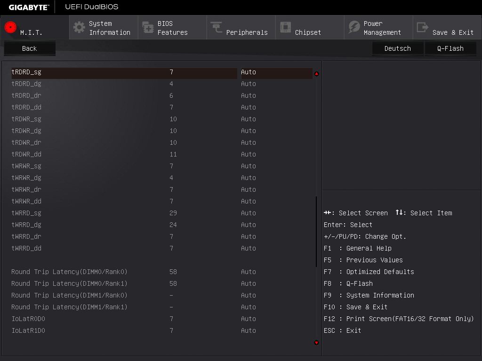The width and height of the screenshot is (482, 361).
Task: Click the red M.I.T. circle icon
Action: [10, 27]
